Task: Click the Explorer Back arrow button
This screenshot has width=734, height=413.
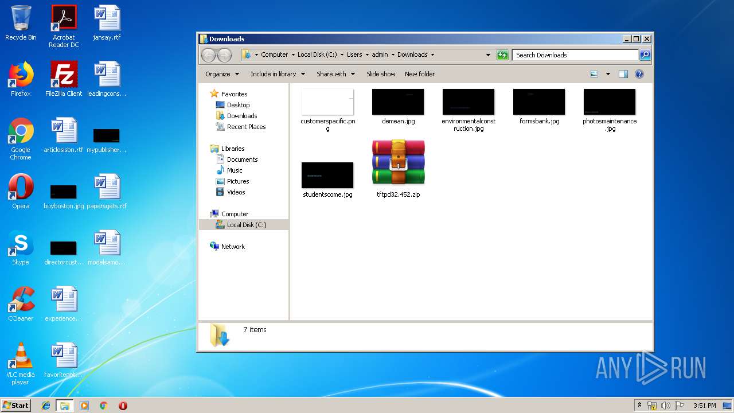Action: (208, 55)
